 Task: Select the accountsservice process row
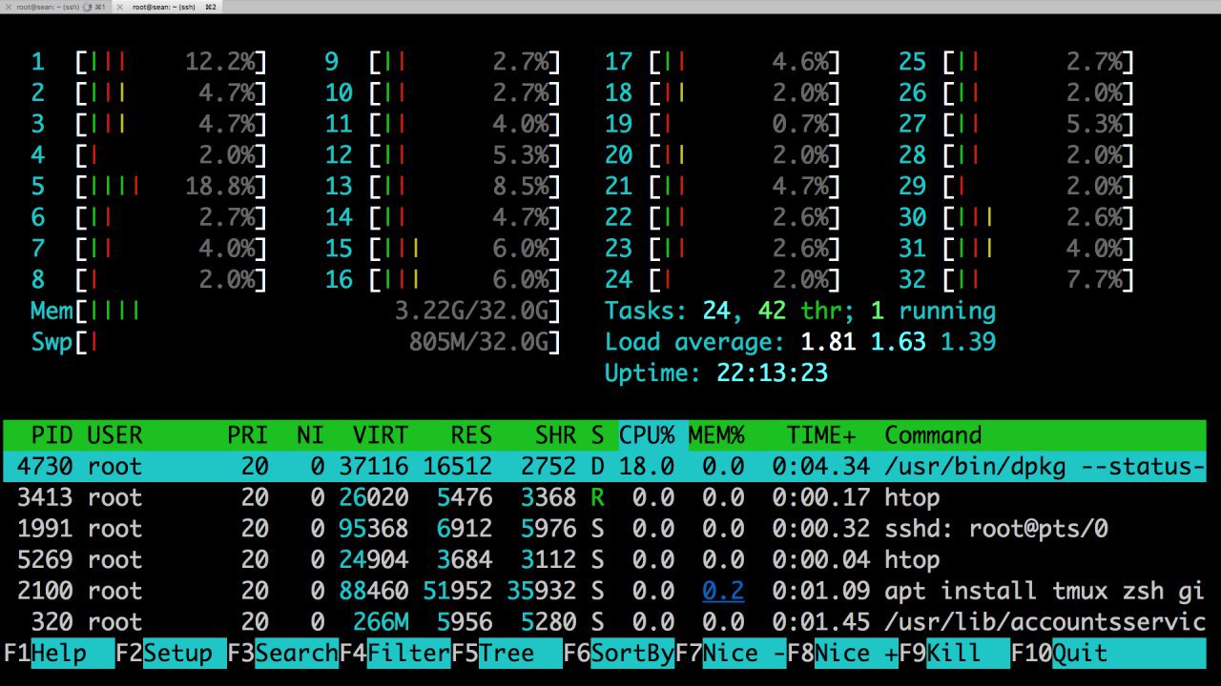[x=605, y=622]
